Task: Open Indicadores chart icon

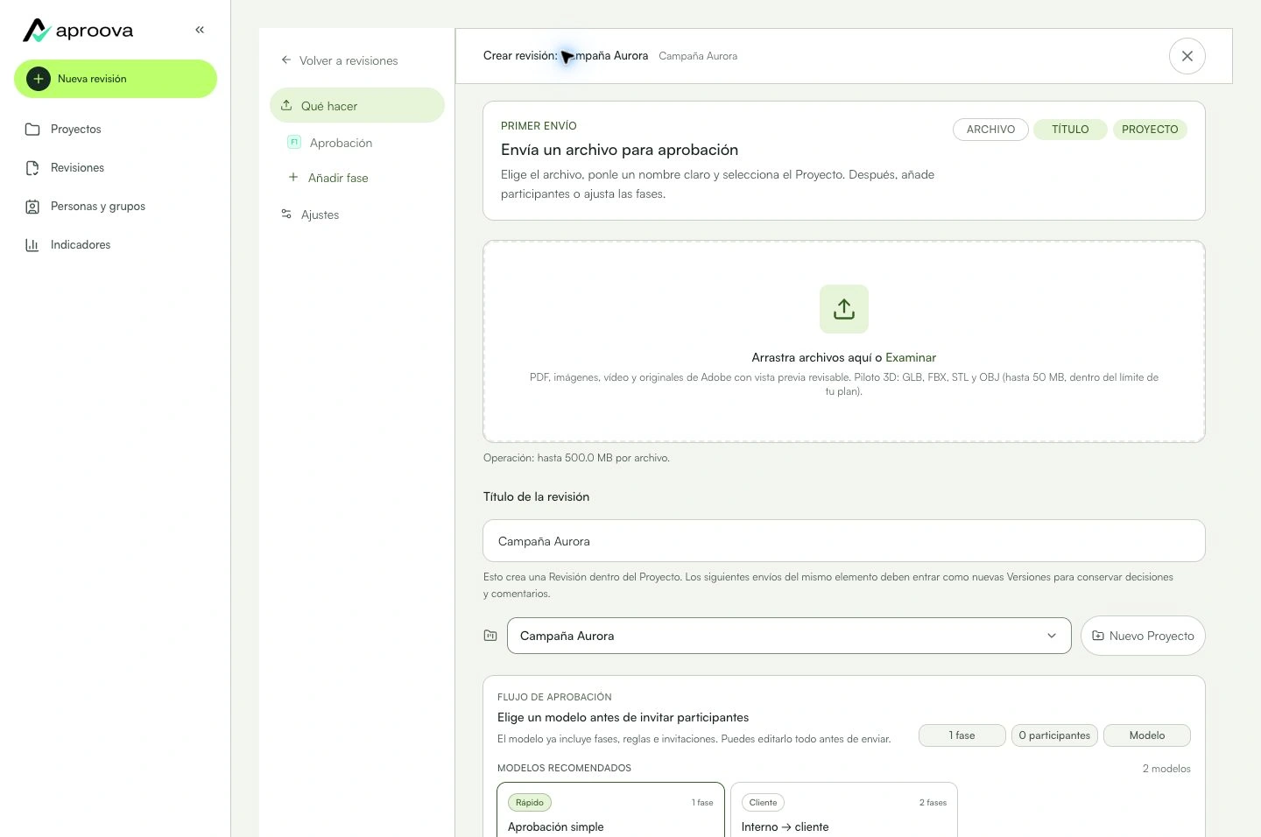Action: 32,245
